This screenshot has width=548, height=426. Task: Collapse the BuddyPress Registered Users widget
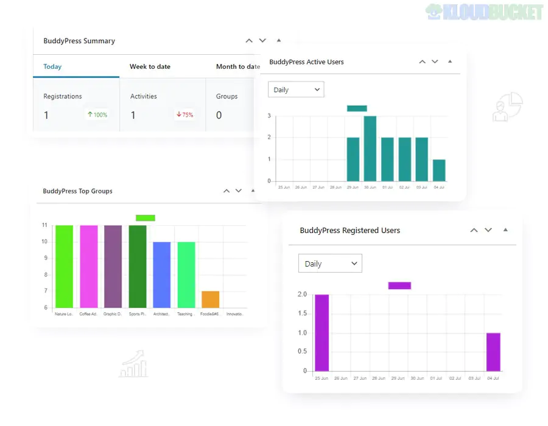click(x=505, y=230)
